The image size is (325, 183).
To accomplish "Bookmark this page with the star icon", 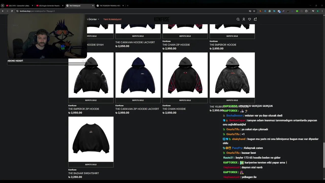I will [254, 11].
